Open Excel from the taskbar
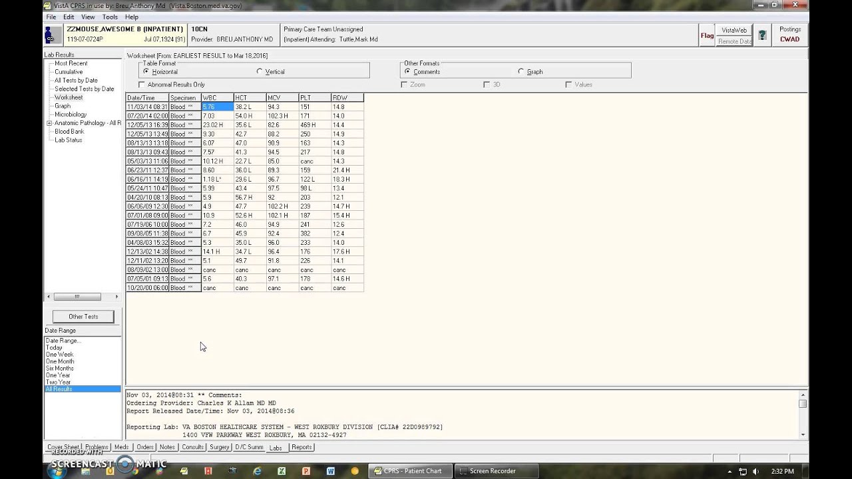Image resolution: width=852 pixels, height=479 pixels. tap(282, 470)
